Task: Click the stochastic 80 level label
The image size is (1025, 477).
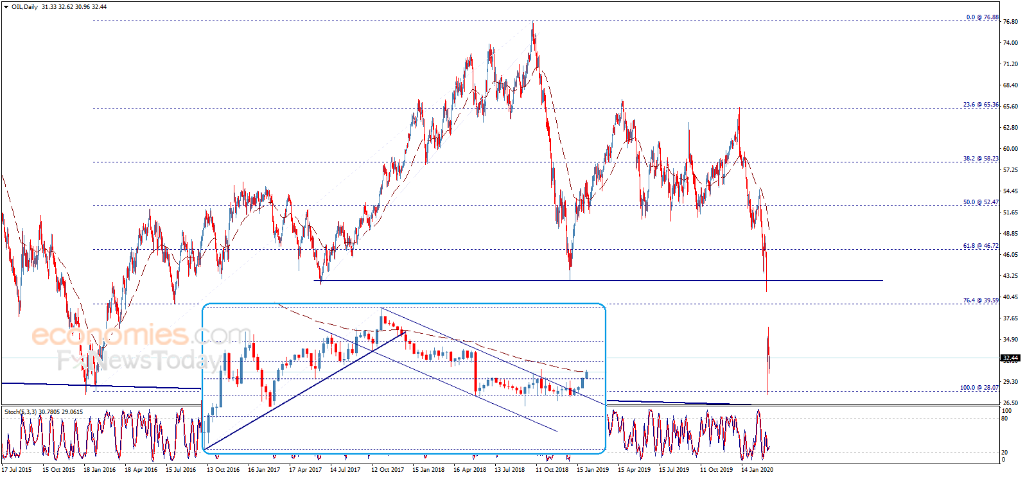Action: (1005, 419)
